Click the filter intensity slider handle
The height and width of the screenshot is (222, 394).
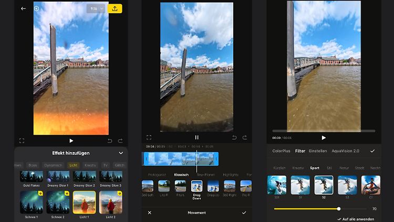point(339,209)
